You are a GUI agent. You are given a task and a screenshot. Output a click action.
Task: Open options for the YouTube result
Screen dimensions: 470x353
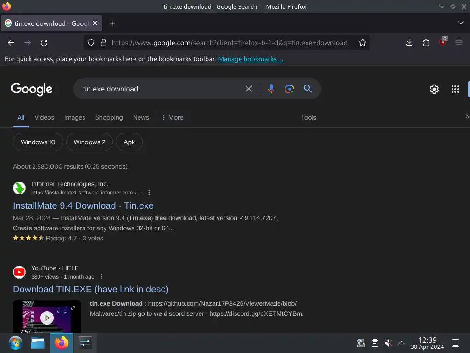(101, 277)
